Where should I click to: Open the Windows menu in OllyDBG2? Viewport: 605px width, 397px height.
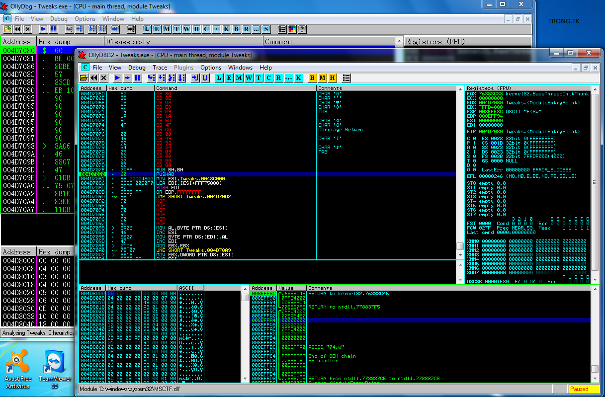tap(240, 68)
